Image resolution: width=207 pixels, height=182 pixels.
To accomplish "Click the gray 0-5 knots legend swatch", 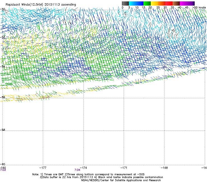I will (125, 3).
